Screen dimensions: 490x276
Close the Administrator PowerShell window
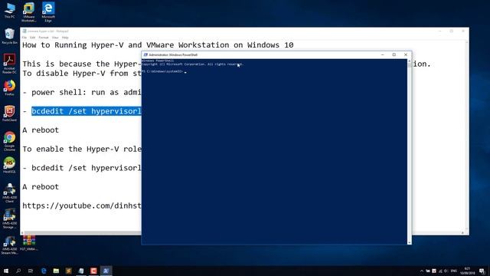(x=406, y=54)
